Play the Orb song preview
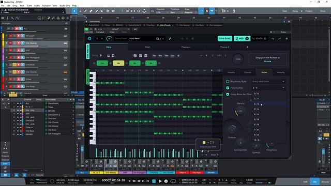This screenshot has width=331, height=186. [101, 55]
